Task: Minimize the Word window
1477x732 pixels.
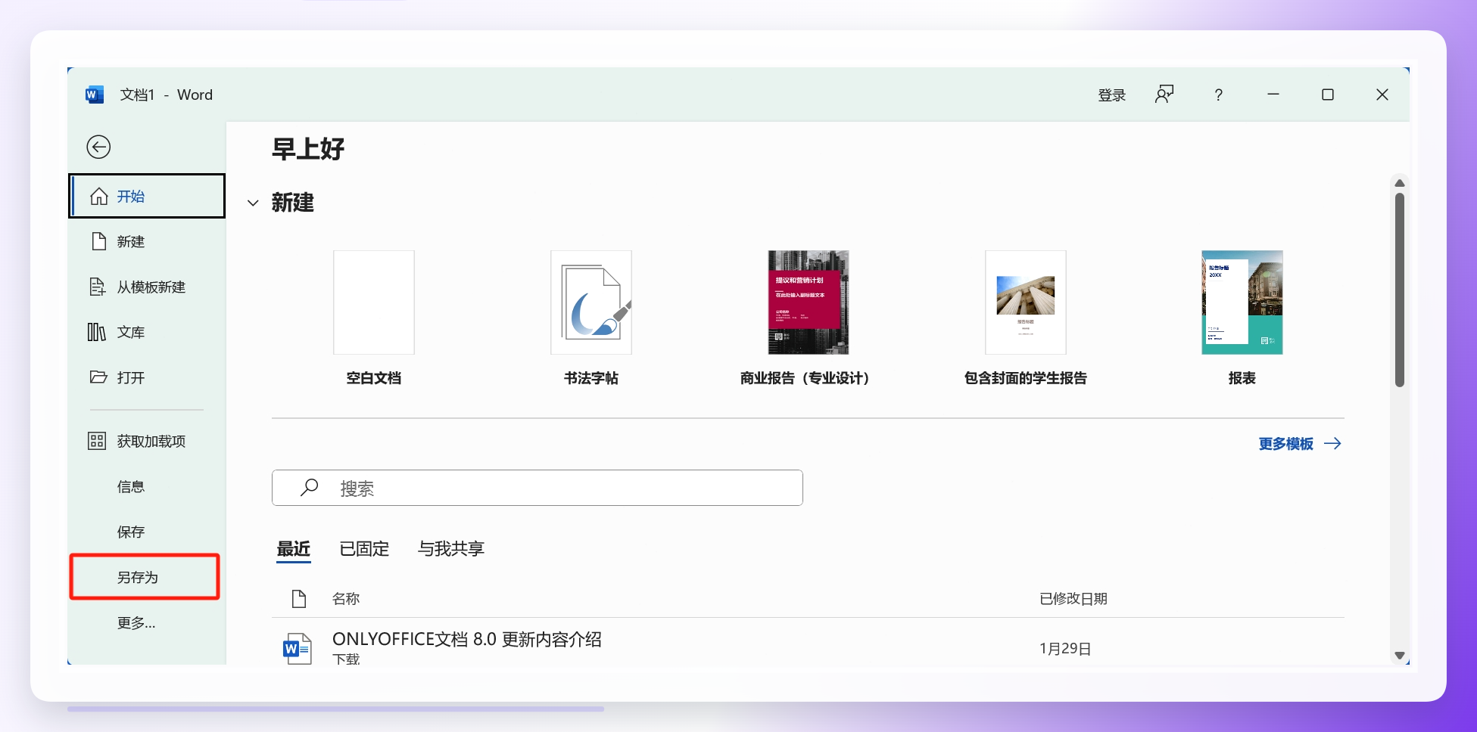Action: [1273, 95]
